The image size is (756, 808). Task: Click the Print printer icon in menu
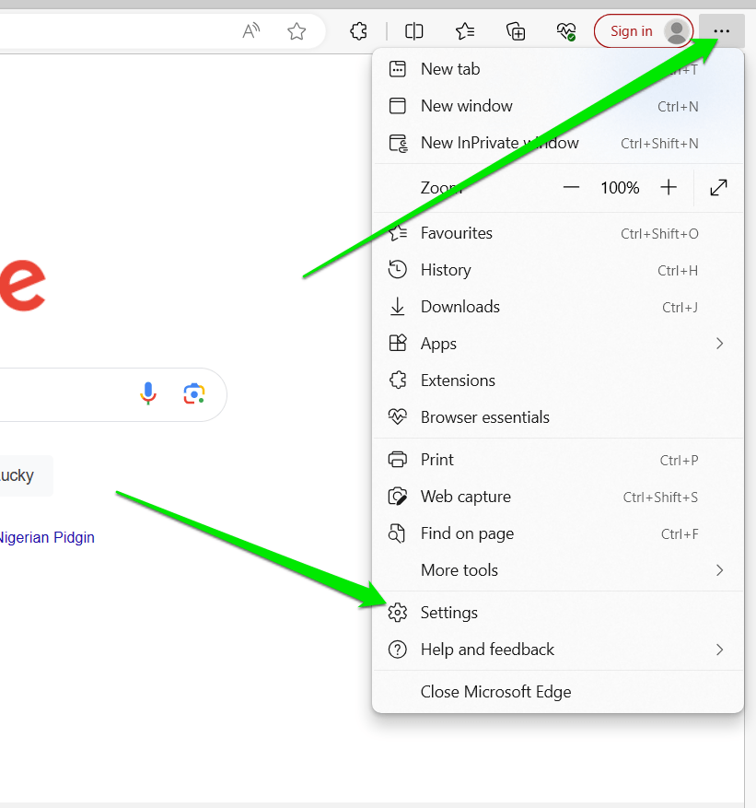coord(398,459)
